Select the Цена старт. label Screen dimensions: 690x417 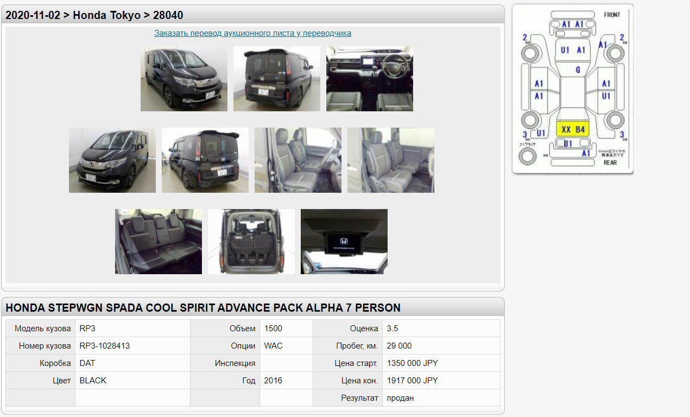357,363
